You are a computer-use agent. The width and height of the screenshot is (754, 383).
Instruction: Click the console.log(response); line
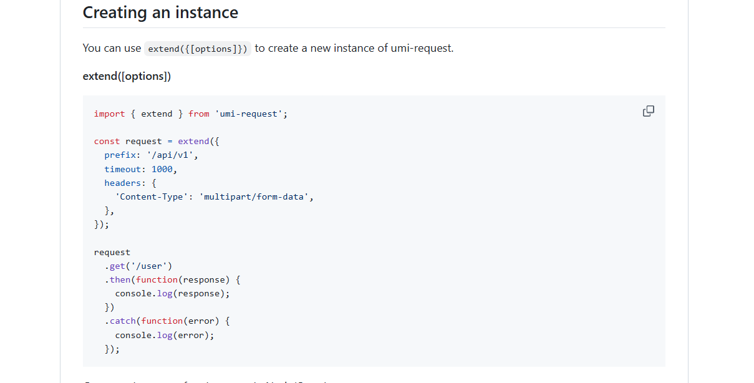[x=172, y=293]
